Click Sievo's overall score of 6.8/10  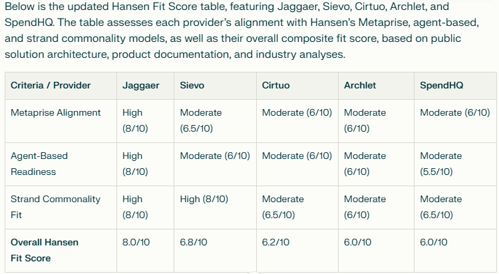194,242
